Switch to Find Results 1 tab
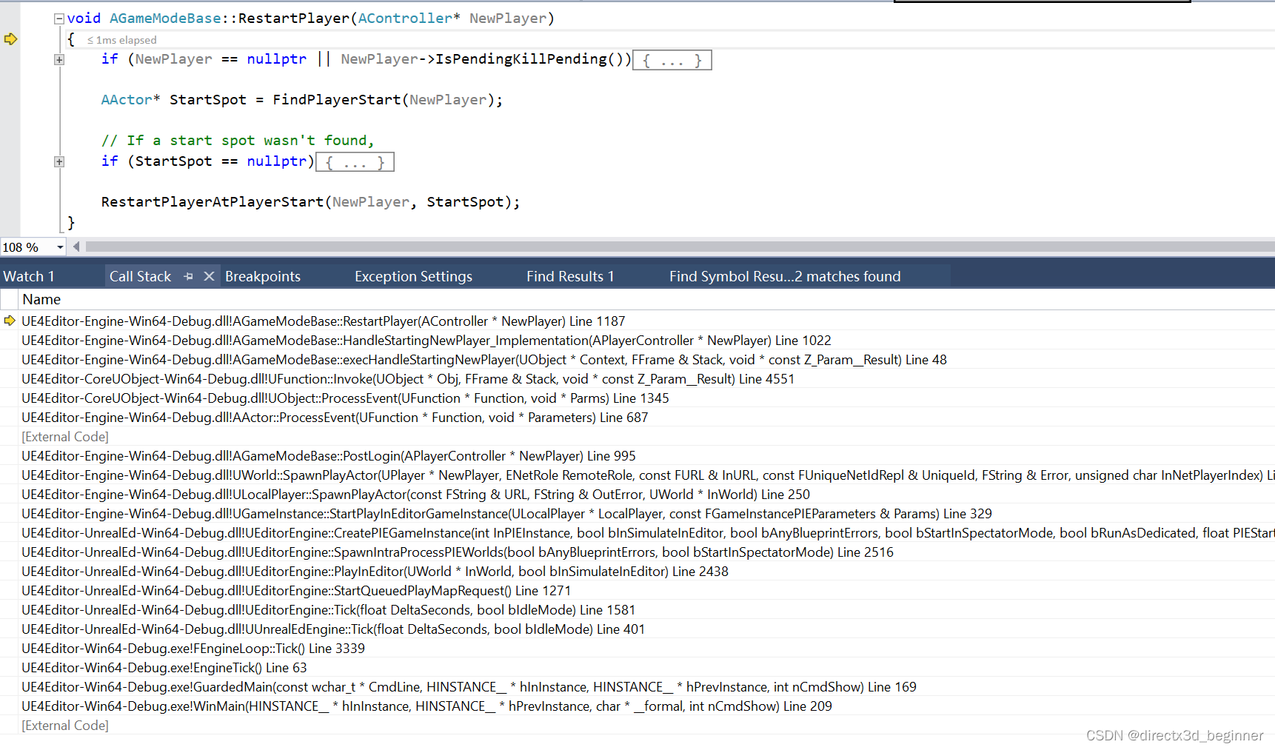Screen dimensions: 1275x750 point(570,276)
